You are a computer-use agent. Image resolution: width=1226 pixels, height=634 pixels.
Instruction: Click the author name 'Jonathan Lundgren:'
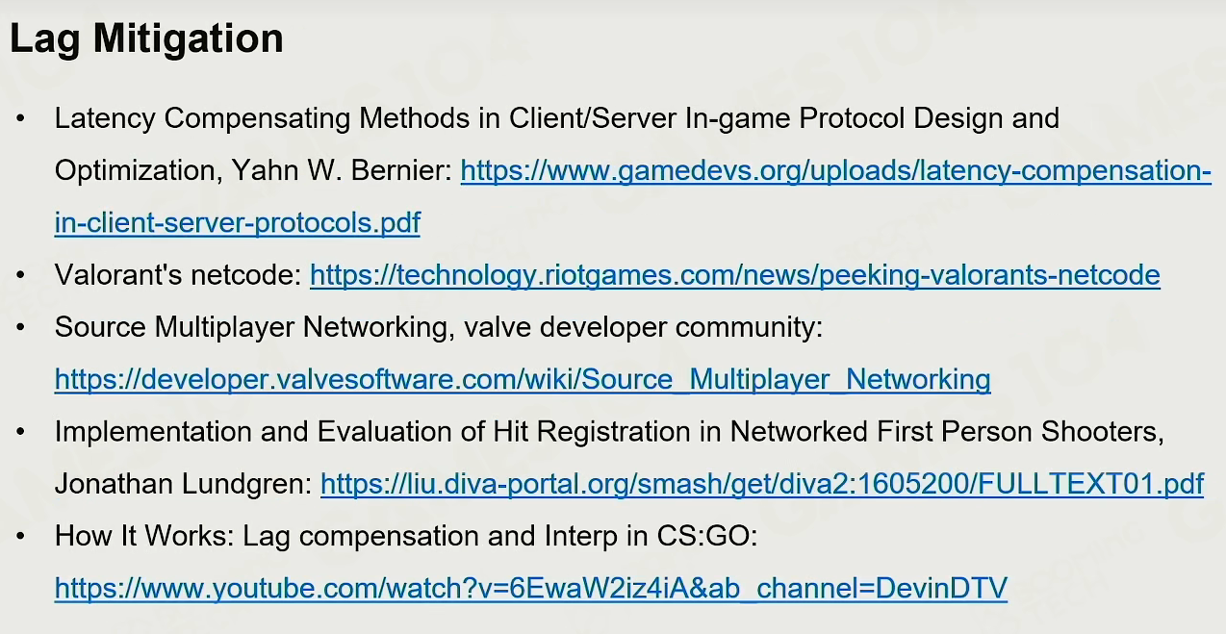184,483
